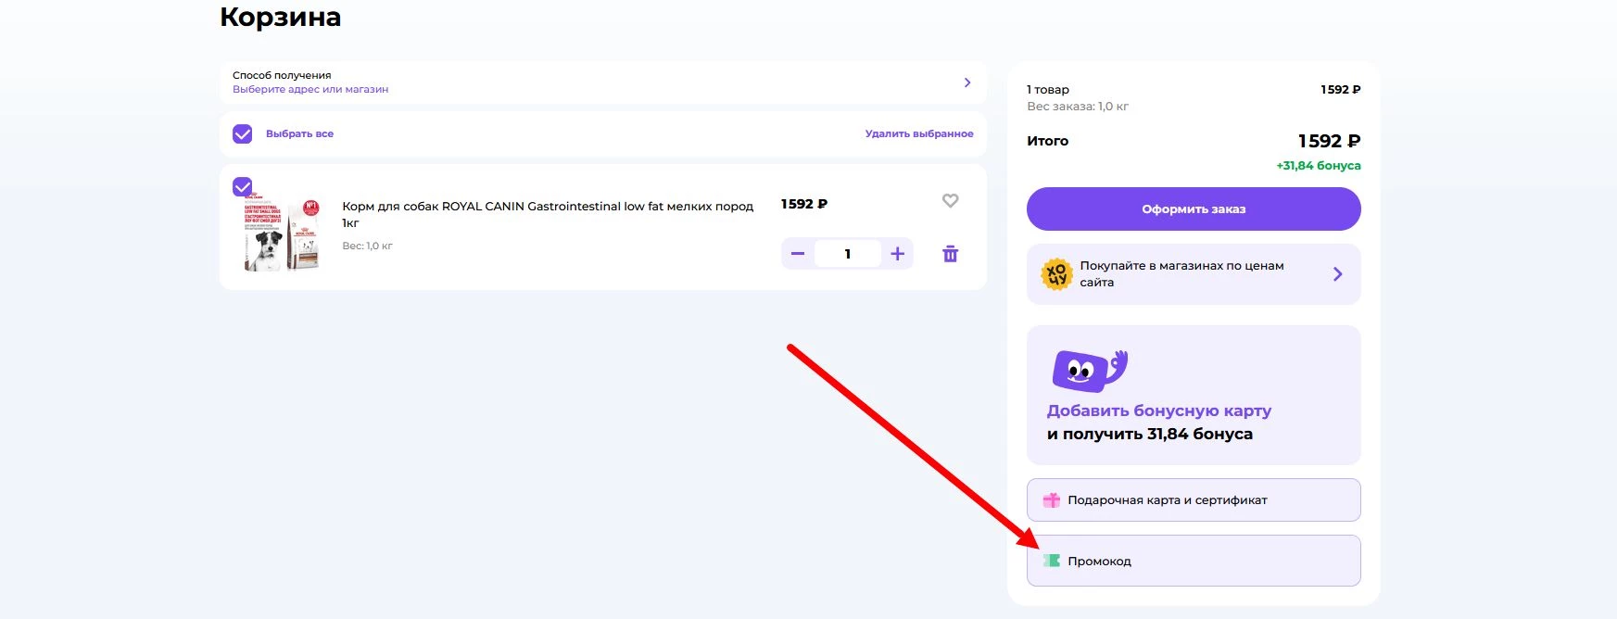This screenshot has width=1617, height=619.
Task: Add the product to favorites with heart icon
Action: 950,201
